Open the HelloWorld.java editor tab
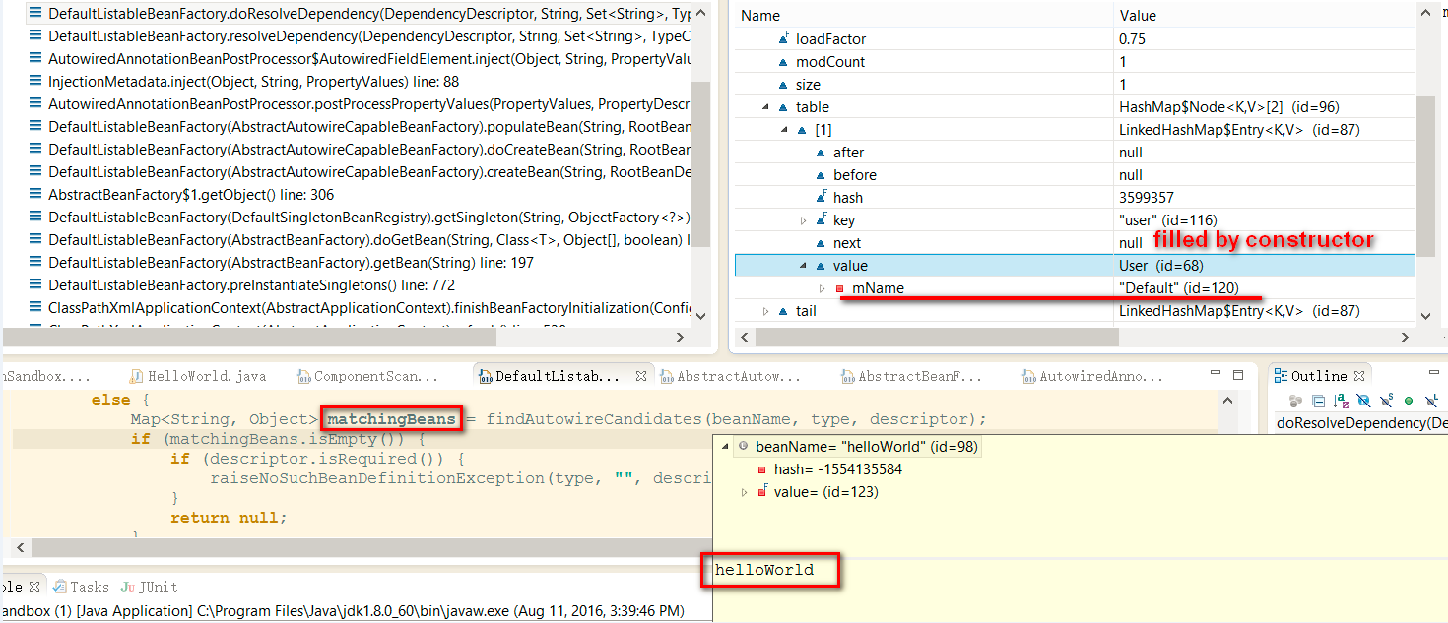Screen dimensions: 1448x623 [197, 376]
